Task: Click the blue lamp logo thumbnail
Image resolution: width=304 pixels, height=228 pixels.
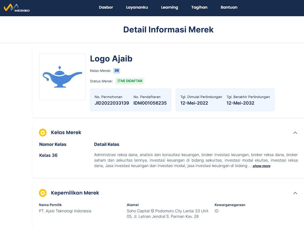Action: point(62,77)
